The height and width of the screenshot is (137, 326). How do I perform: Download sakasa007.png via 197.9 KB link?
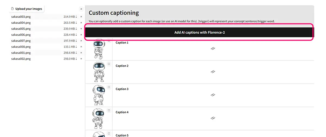pos(70,41)
